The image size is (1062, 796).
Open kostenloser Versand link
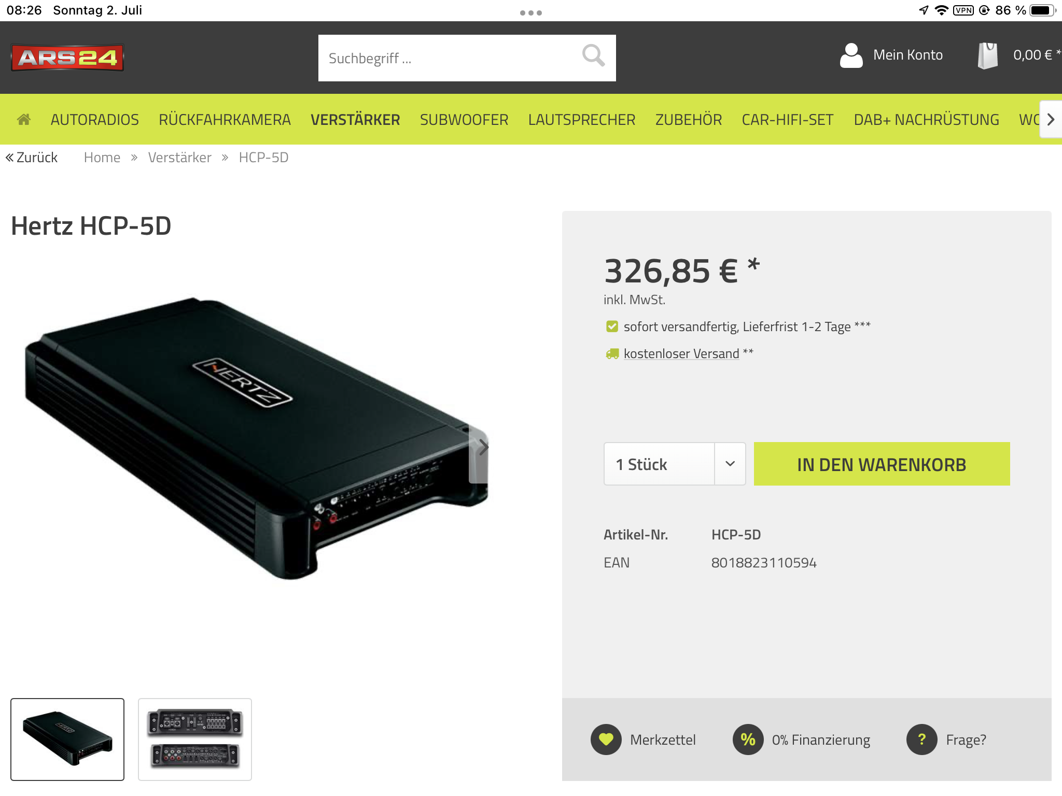[681, 353]
